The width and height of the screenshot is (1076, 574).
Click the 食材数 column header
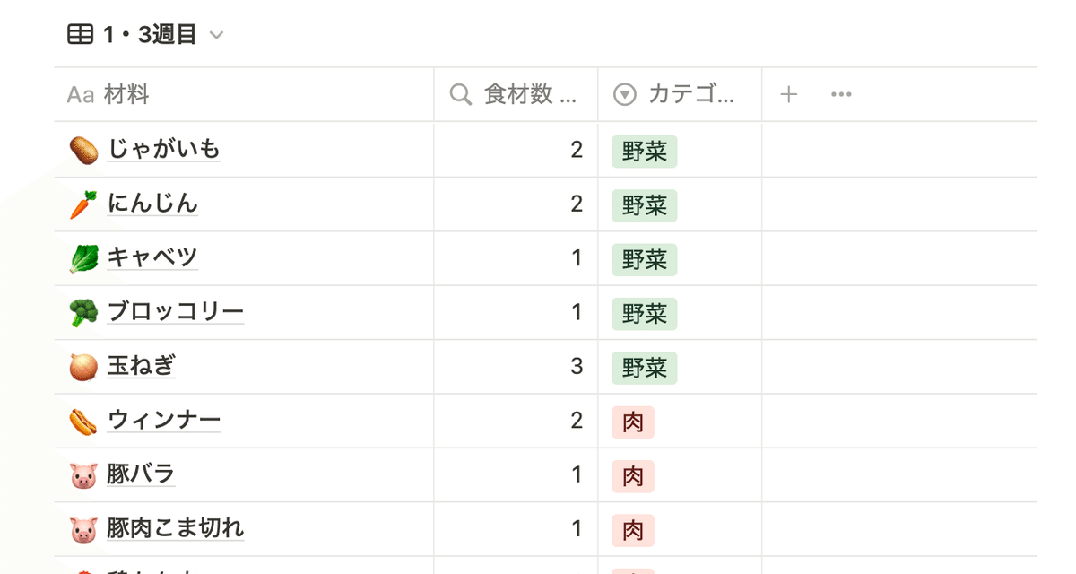516,94
